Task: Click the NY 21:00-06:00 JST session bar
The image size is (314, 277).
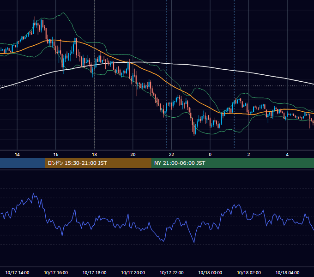Action: click(x=232, y=163)
